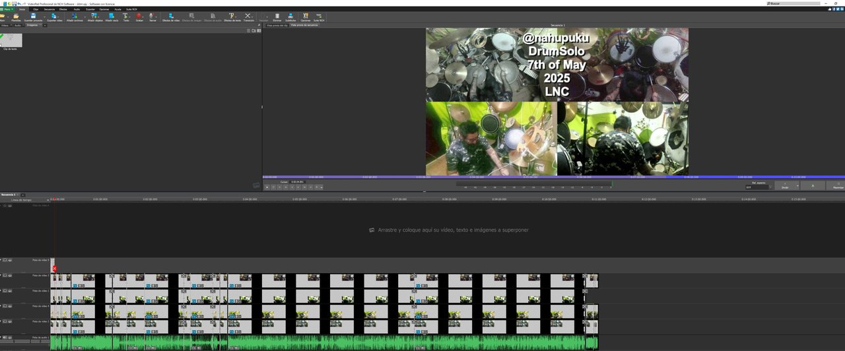This screenshot has width=845, height=351.
Task: Open the Clips ribbon tab
Action: pos(36,9)
